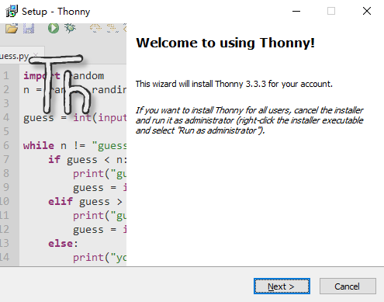The width and height of the screenshot is (384, 302).
Task: Open the Setup installer icon menu in title bar
Action: pyautogui.click(x=12, y=11)
